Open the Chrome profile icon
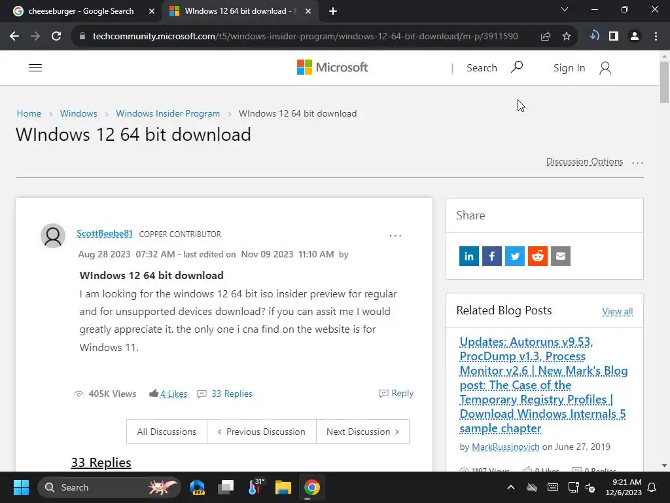 635,36
